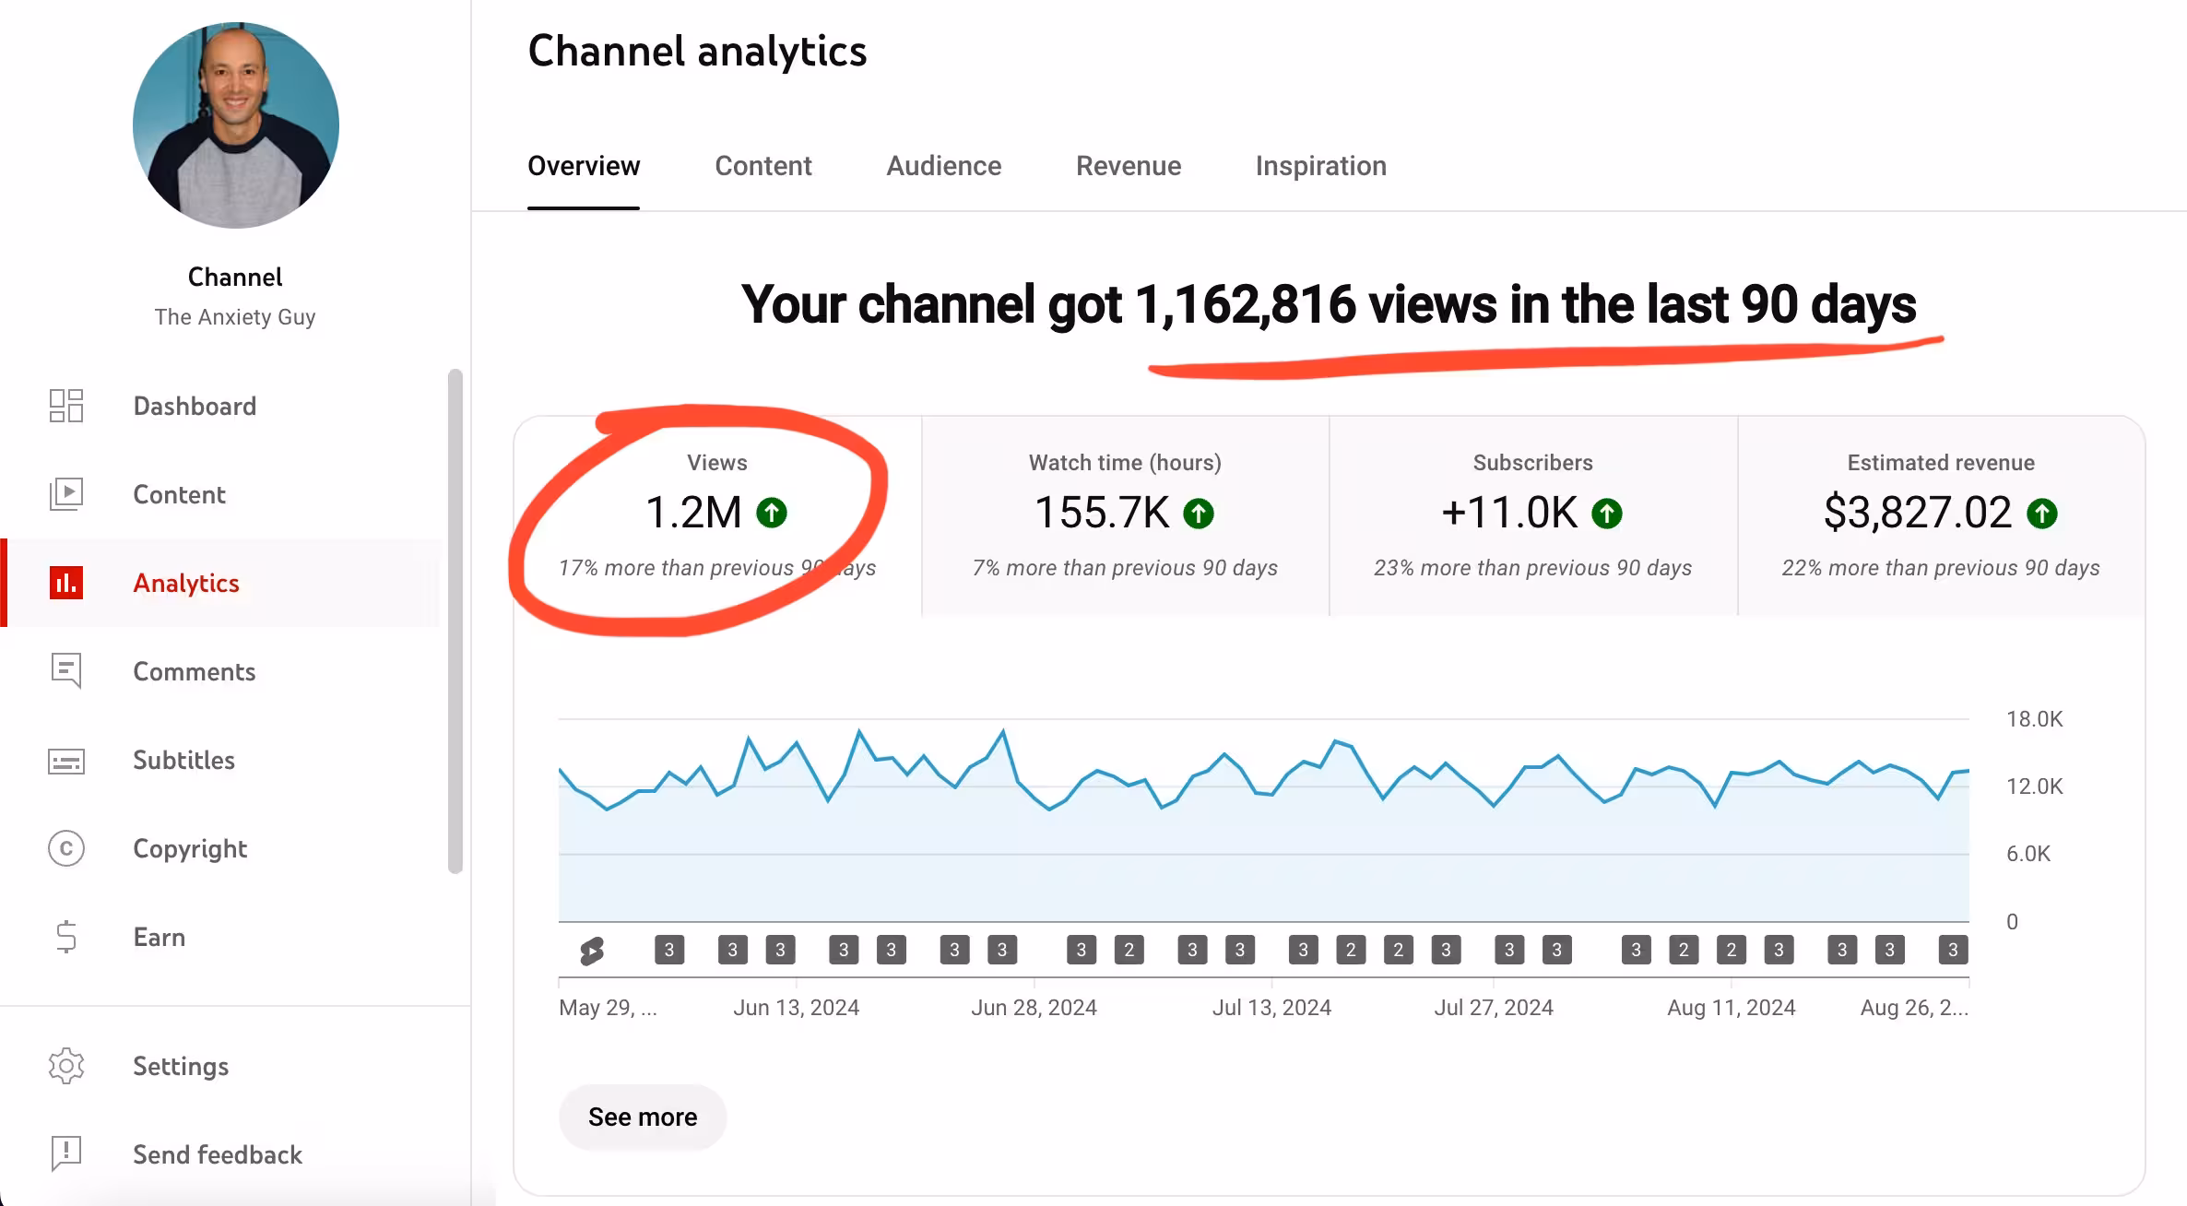The image size is (2187, 1206).
Task: Click the Earn dollar icon
Action: [66, 937]
